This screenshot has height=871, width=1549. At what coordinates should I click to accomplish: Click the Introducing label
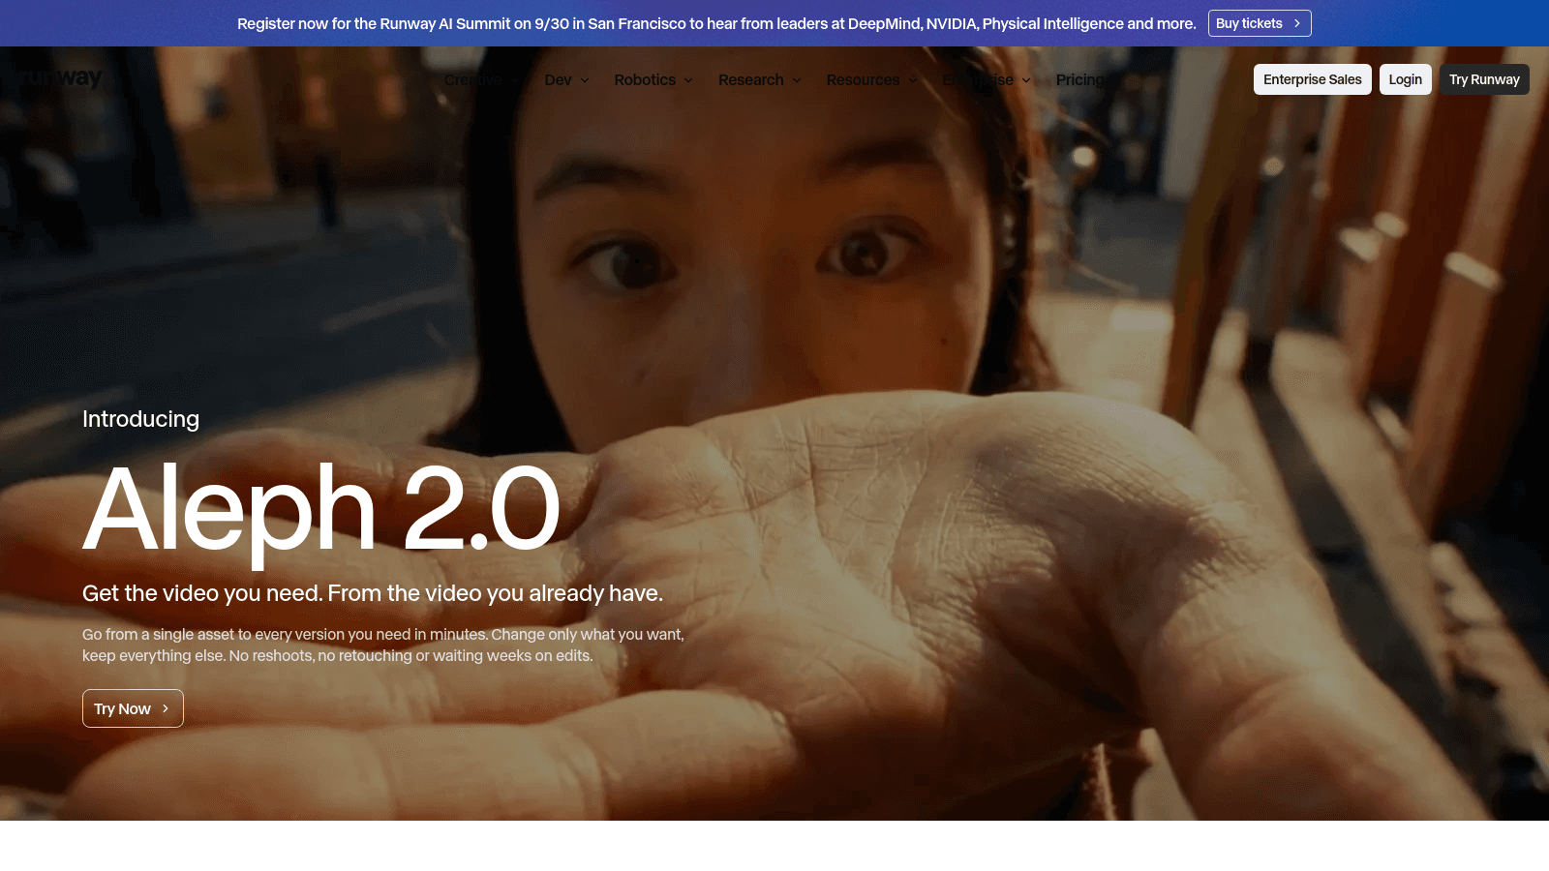point(140,419)
